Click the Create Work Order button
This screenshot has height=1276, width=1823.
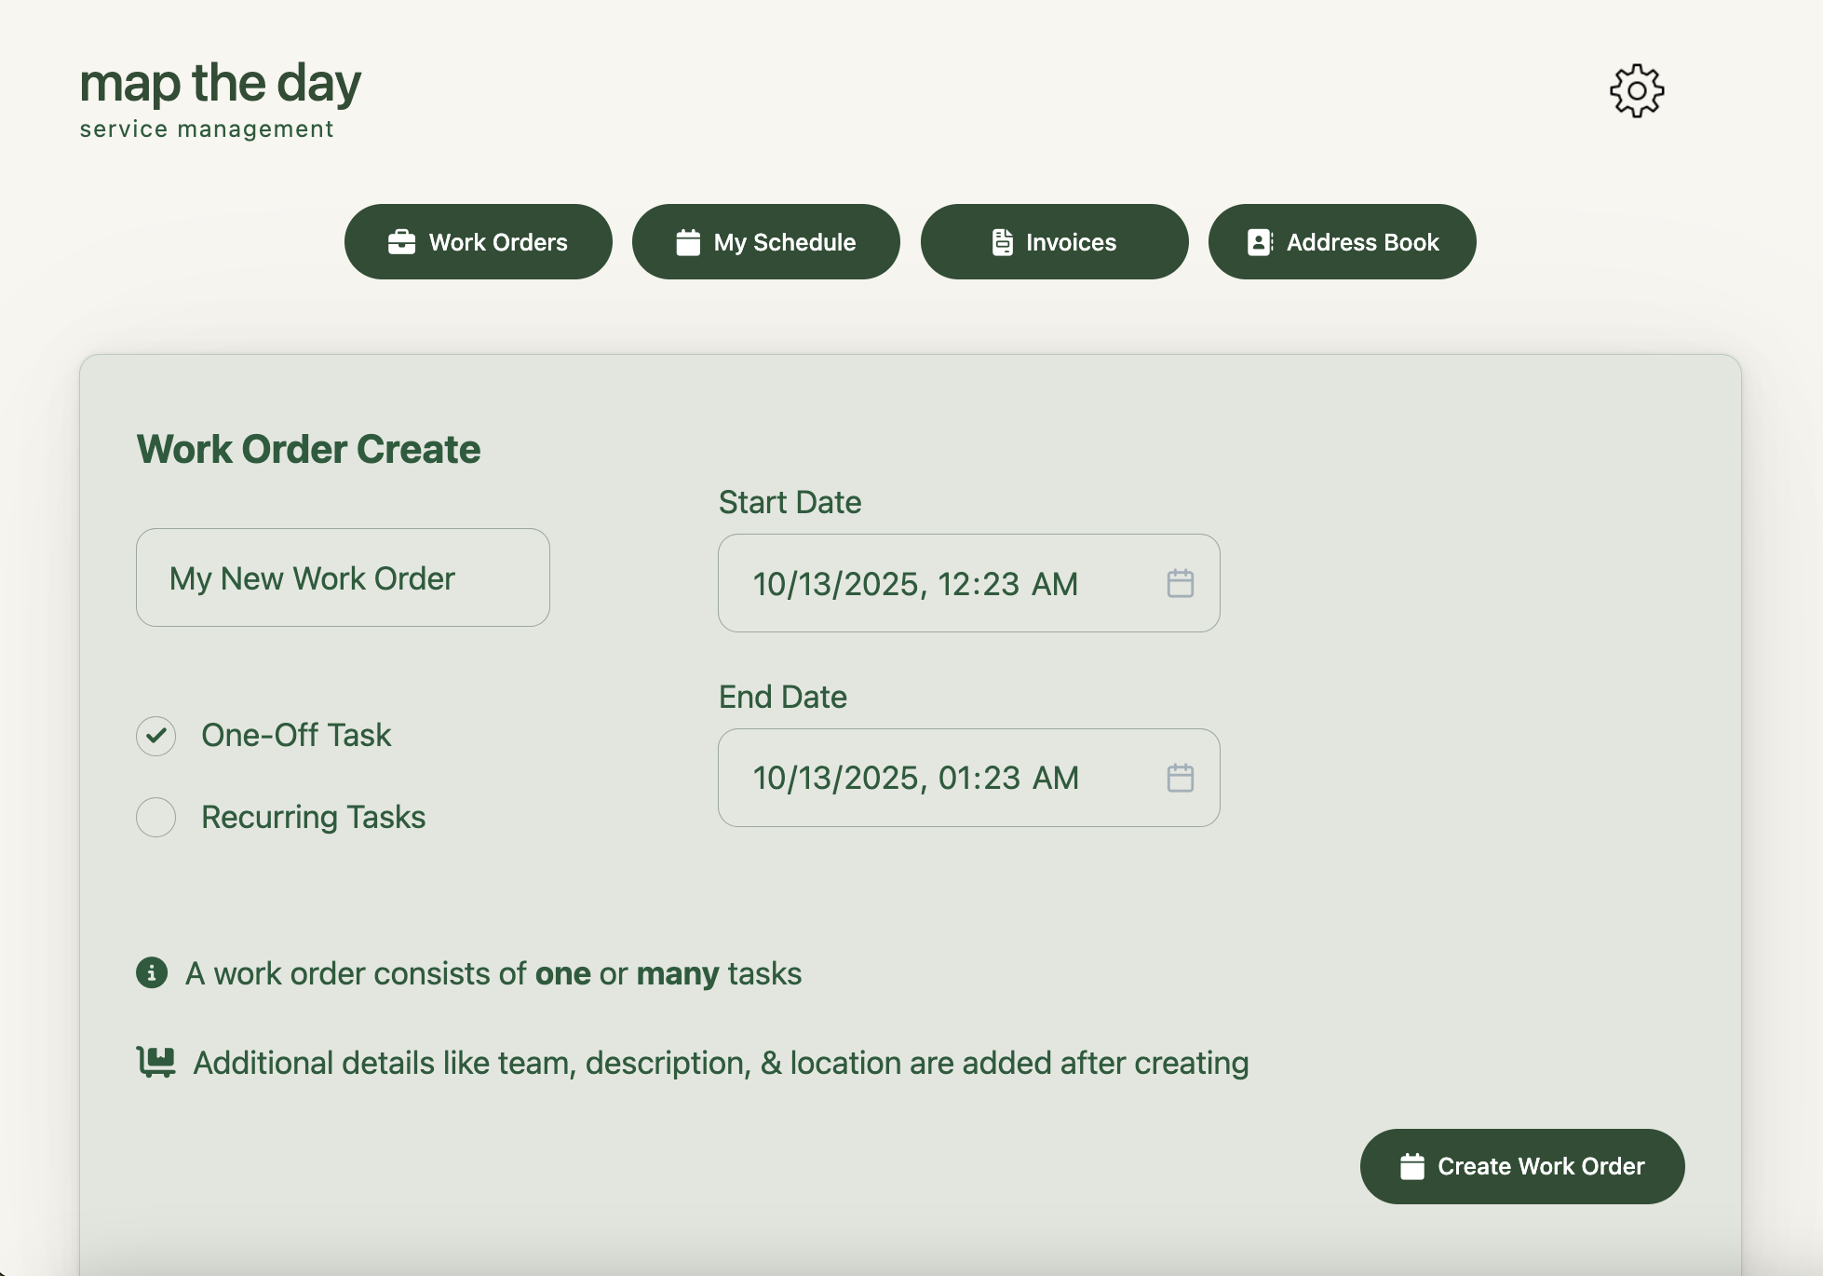click(1522, 1166)
